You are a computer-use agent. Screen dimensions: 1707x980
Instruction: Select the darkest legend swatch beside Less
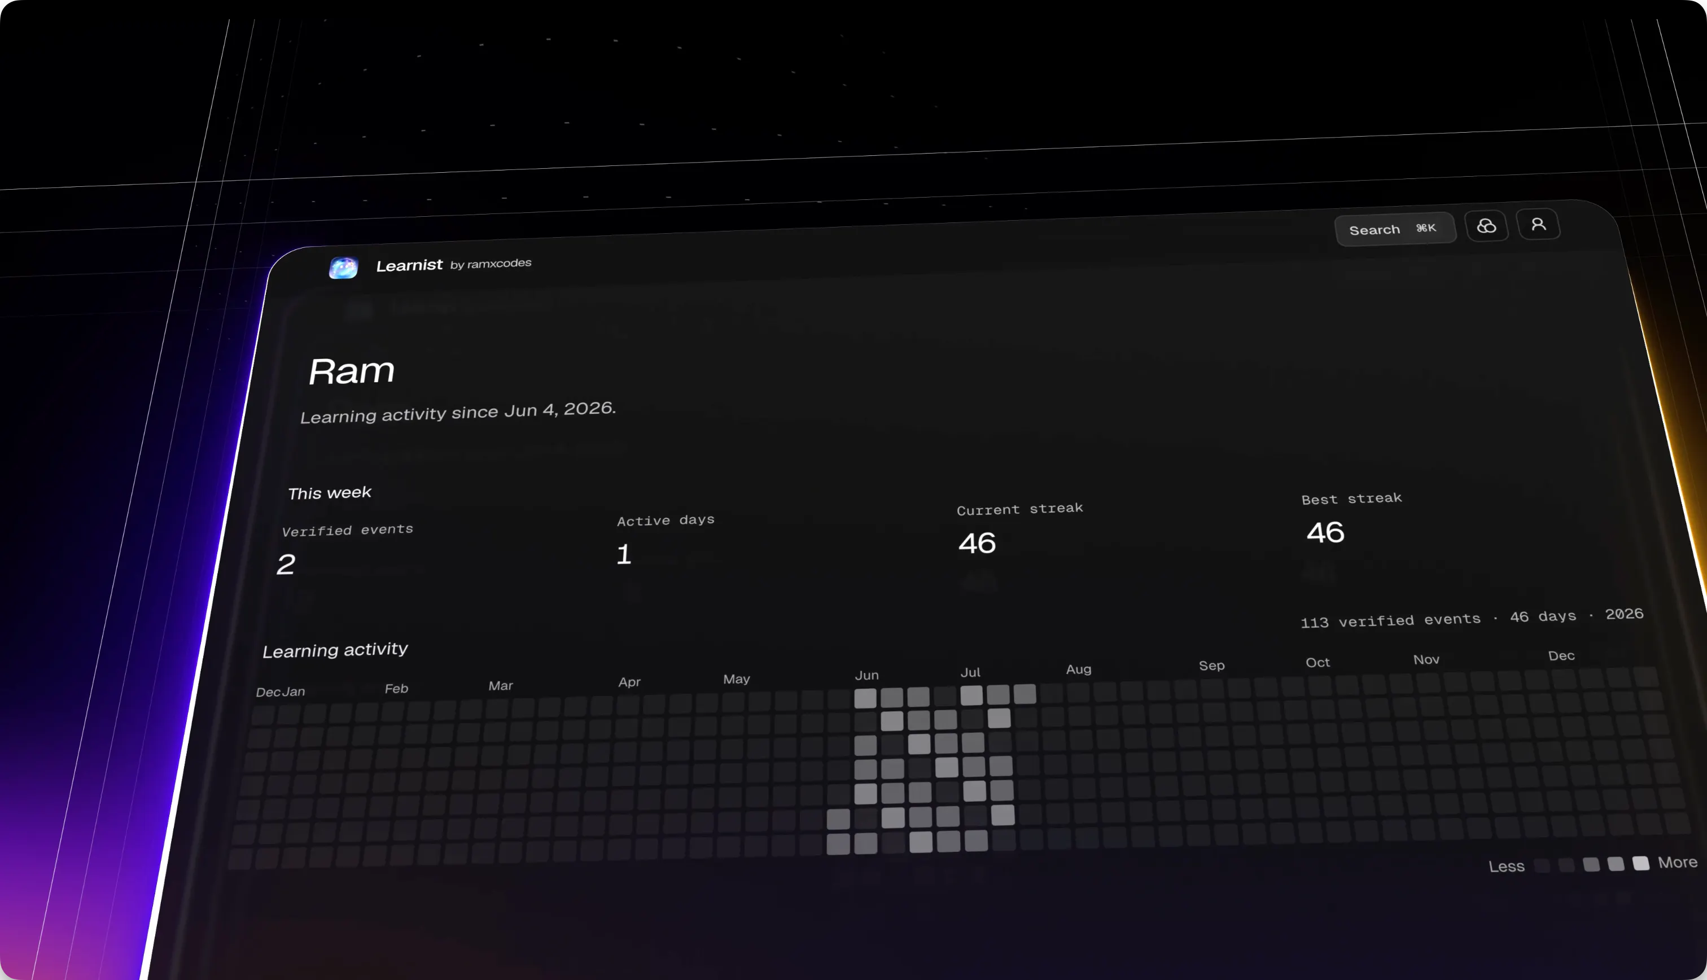tap(1542, 865)
